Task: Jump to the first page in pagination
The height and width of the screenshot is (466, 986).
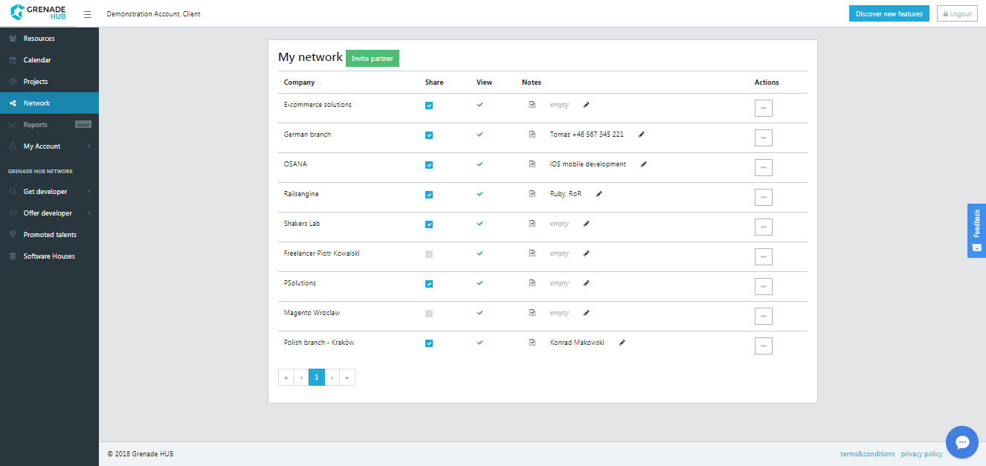Action: 286,378
